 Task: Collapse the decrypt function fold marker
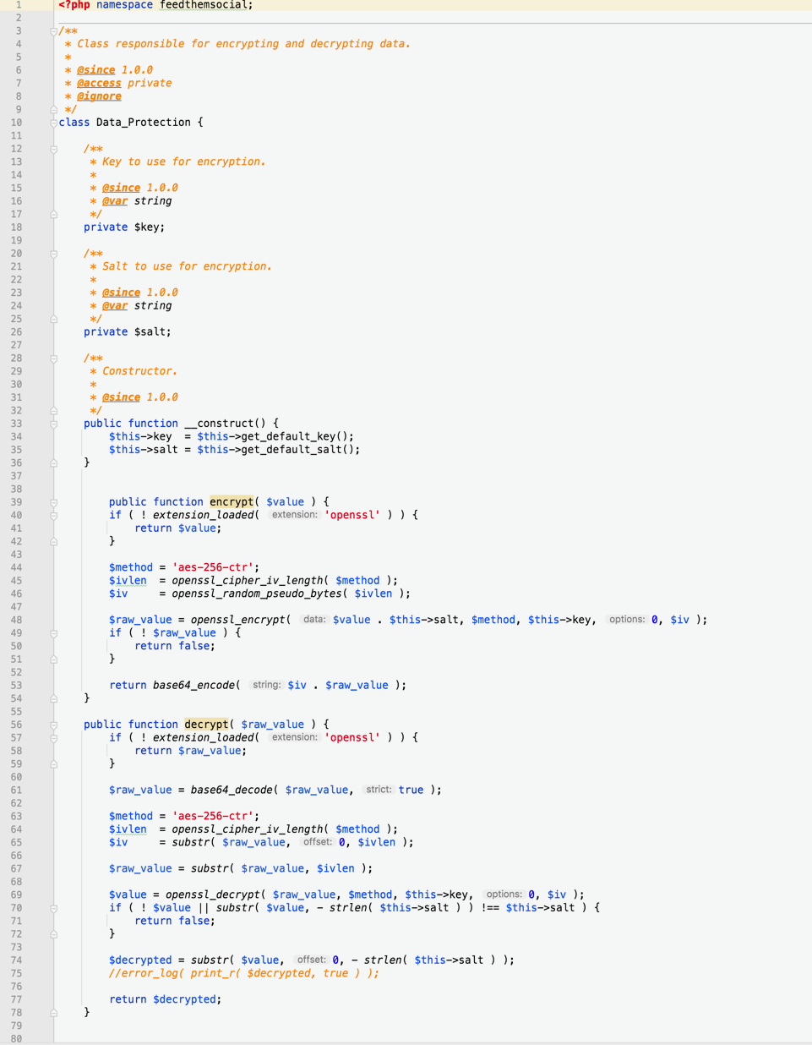click(53, 725)
